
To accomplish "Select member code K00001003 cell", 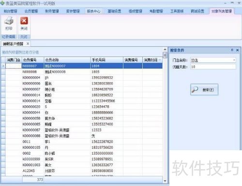I will pos(33,165).
